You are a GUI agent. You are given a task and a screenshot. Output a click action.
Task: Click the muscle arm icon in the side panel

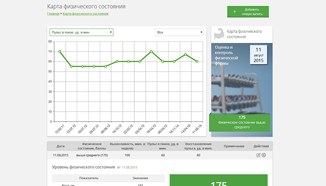click(219, 34)
